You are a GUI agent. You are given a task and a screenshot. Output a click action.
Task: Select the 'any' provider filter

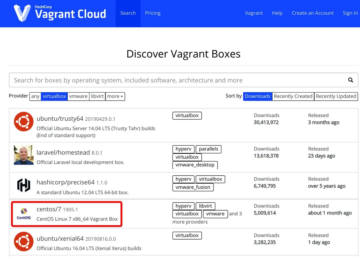35,96
